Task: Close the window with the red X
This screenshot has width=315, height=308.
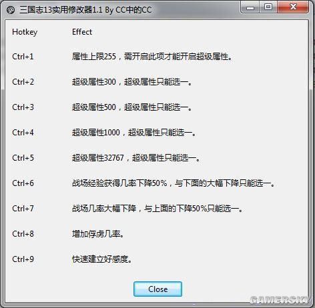Action: (293, 7)
